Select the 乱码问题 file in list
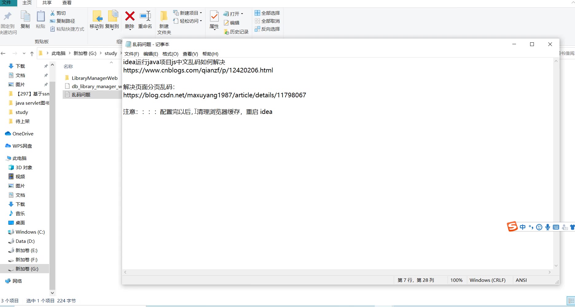Image resolution: width=575 pixels, height=307 pixels. pos(92,95)
